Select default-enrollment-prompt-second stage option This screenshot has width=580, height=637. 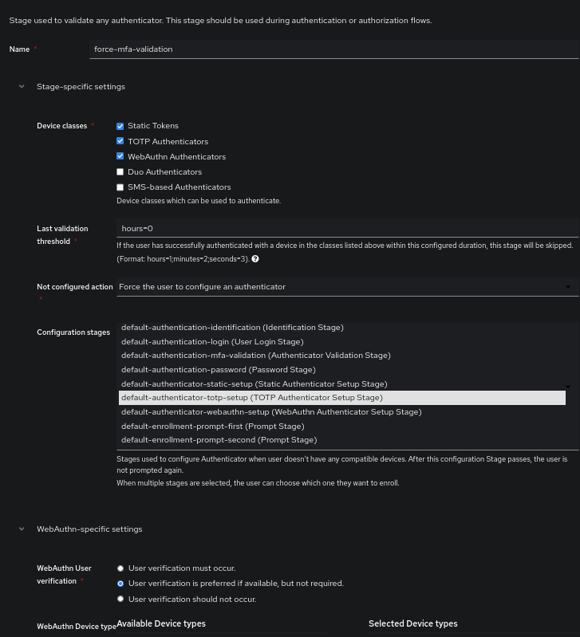point(341,440)
